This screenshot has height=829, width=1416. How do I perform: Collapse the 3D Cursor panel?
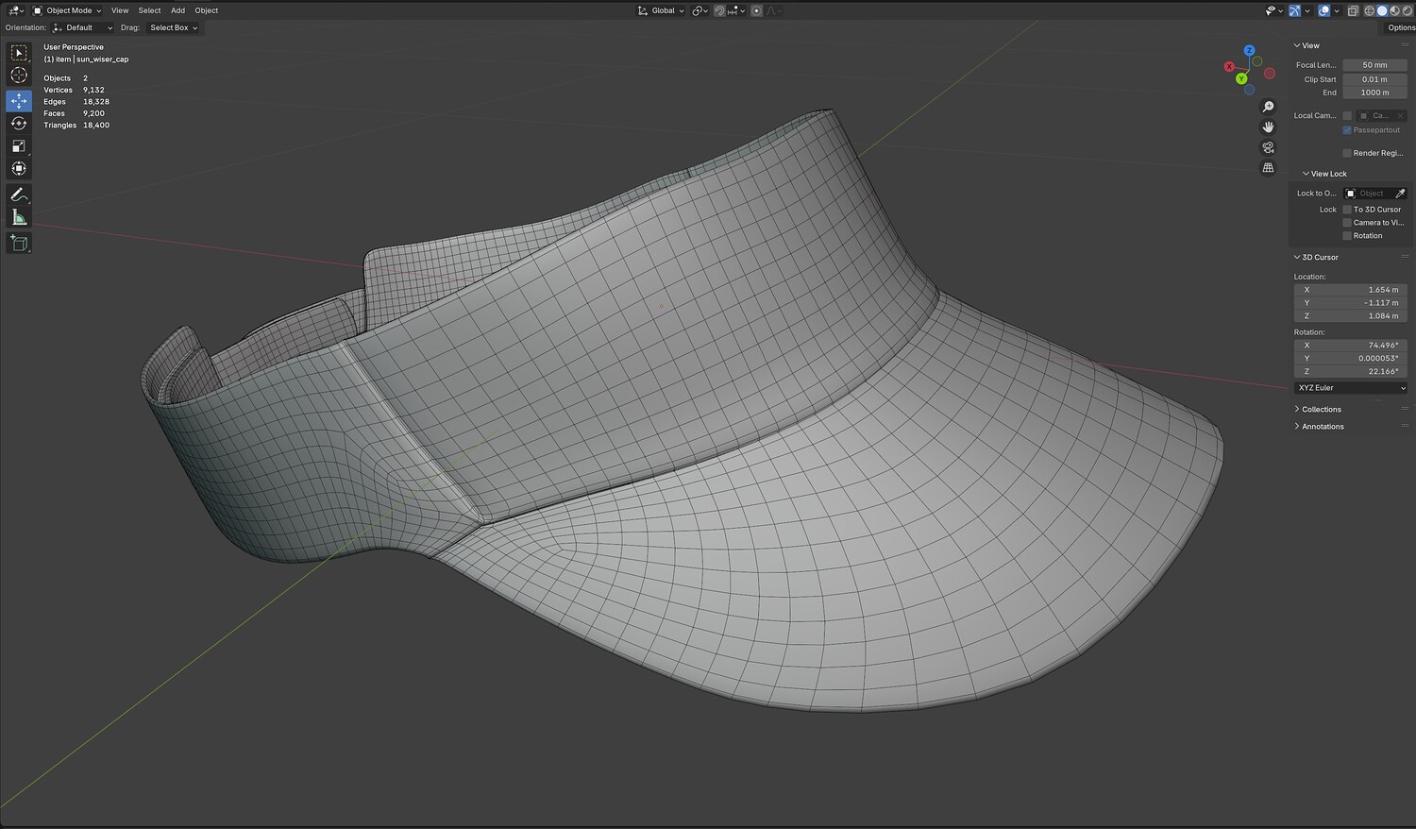point(1316,257)
